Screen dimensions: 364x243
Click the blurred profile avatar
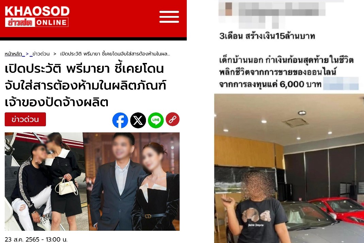tap(229, 9)
